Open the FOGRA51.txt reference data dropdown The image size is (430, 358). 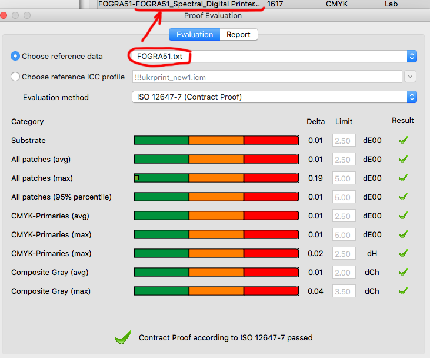(x=274, y=57)
